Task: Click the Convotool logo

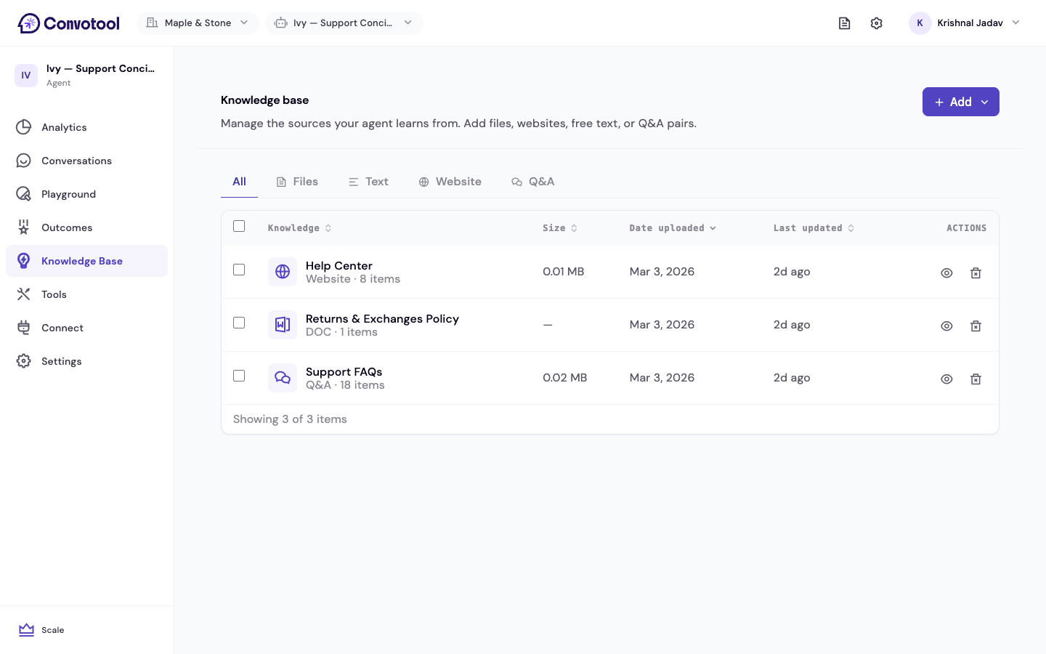Action: click(x=69, y=23)
